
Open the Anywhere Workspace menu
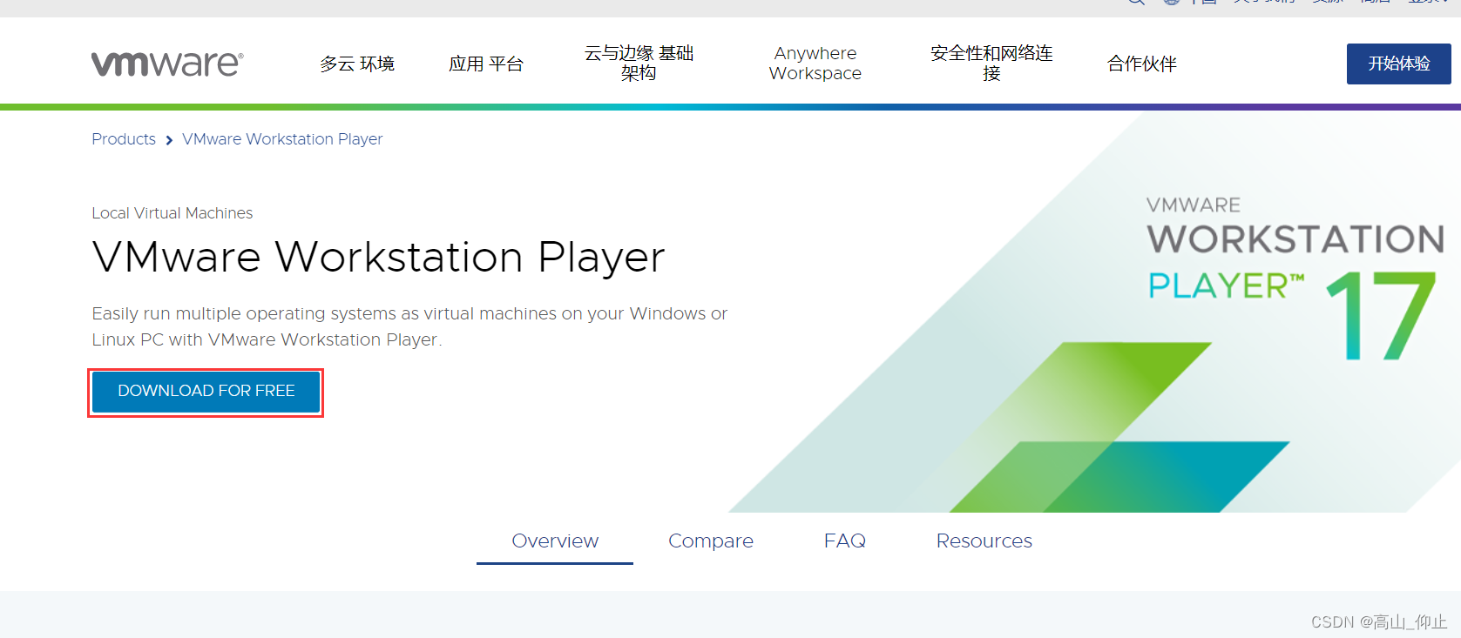point(815,64)
